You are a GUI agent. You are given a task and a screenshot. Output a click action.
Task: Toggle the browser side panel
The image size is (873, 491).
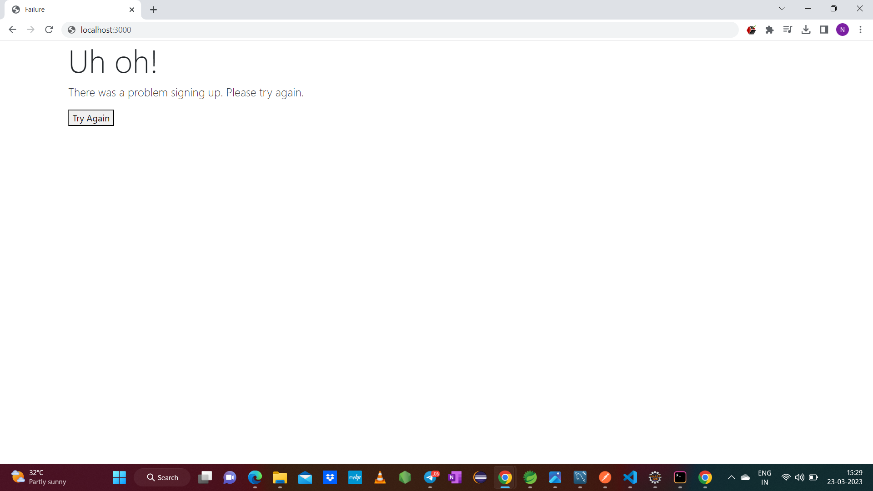[824, 30]
